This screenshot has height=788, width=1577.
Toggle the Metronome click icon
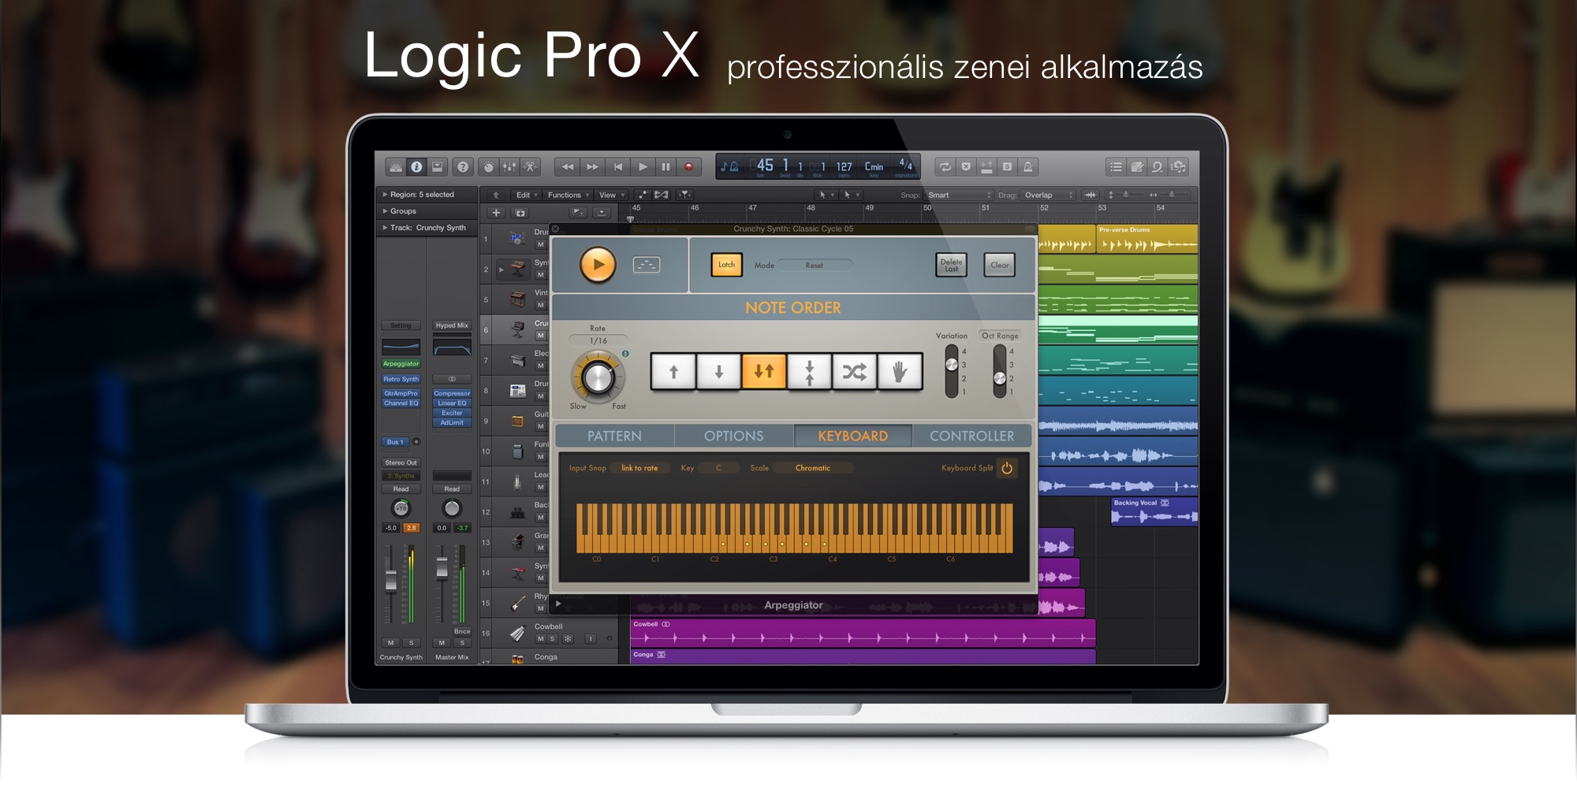point(1028,167)
